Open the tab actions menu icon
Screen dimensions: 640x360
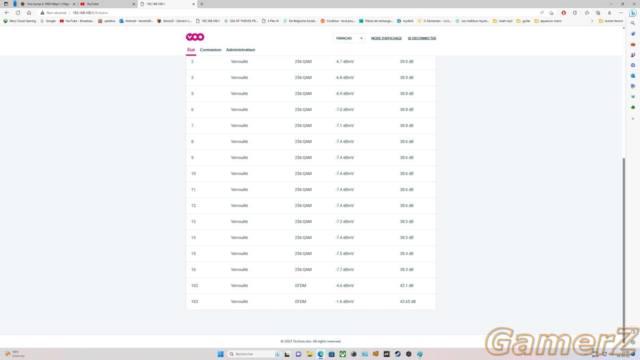[6, 4]
